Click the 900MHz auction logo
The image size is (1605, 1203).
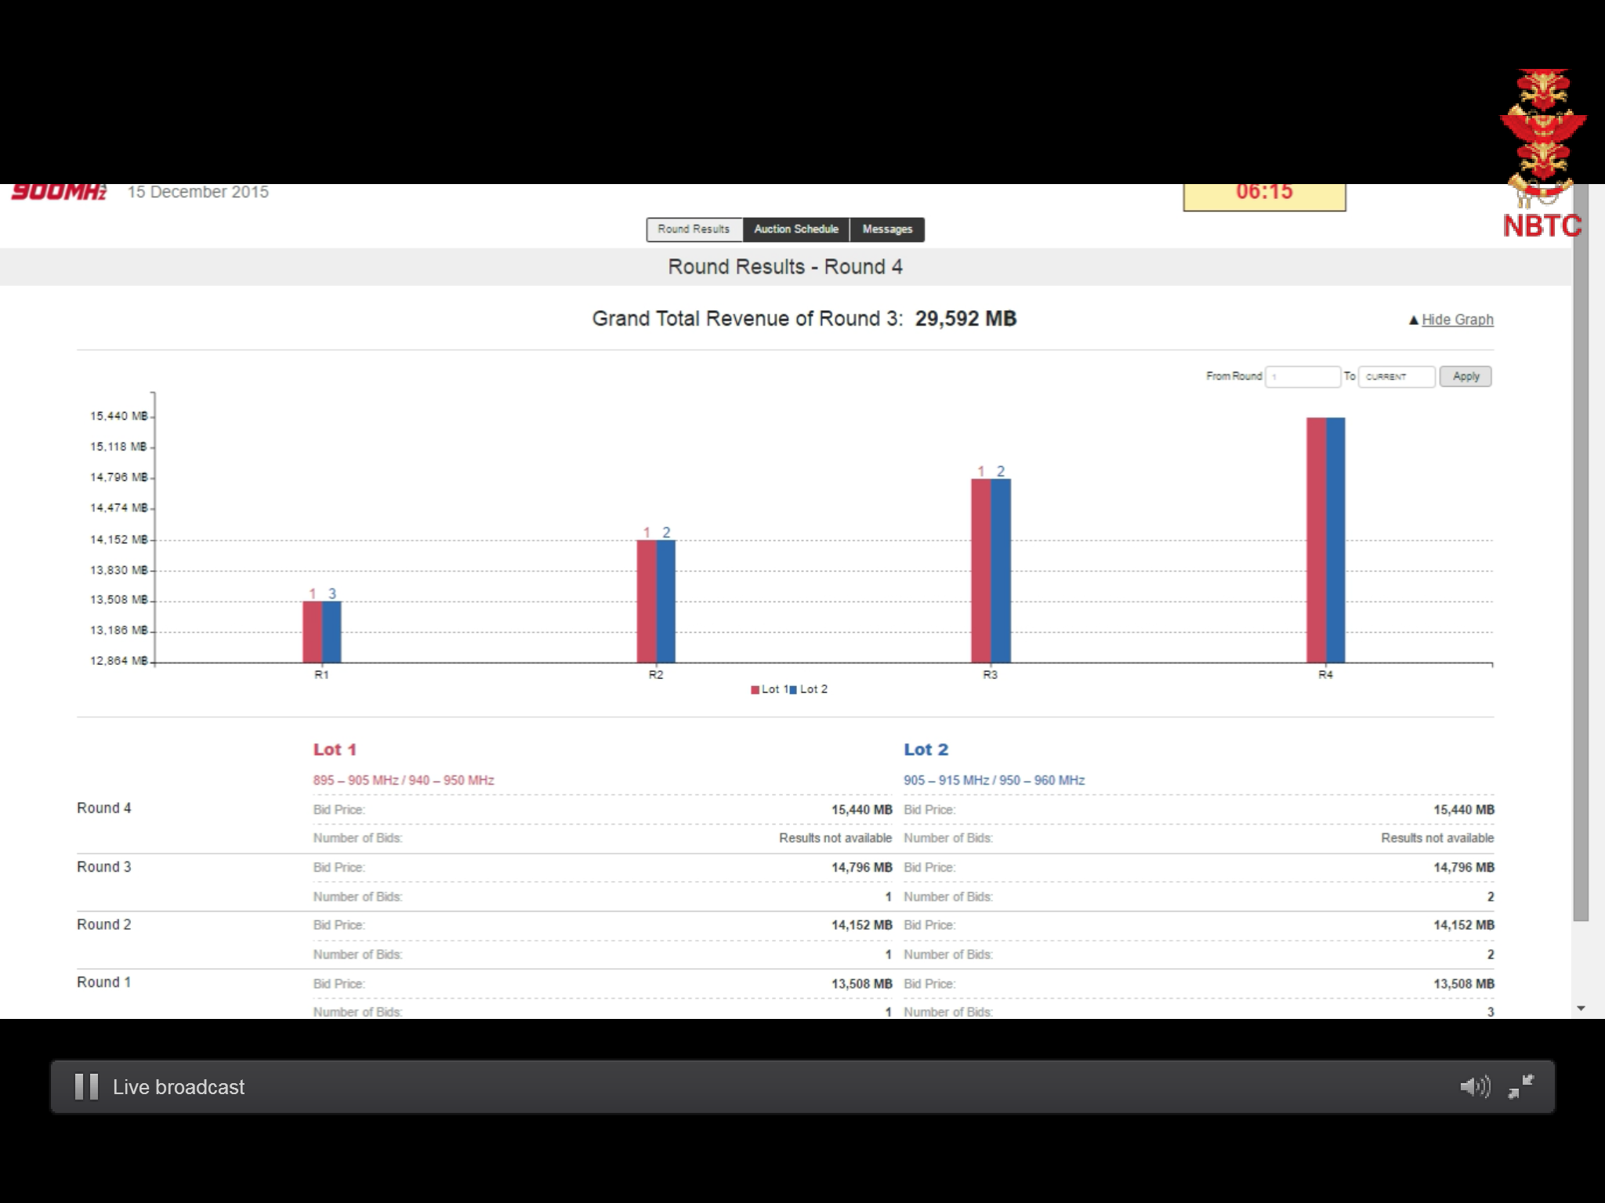[x=60, y=193]
